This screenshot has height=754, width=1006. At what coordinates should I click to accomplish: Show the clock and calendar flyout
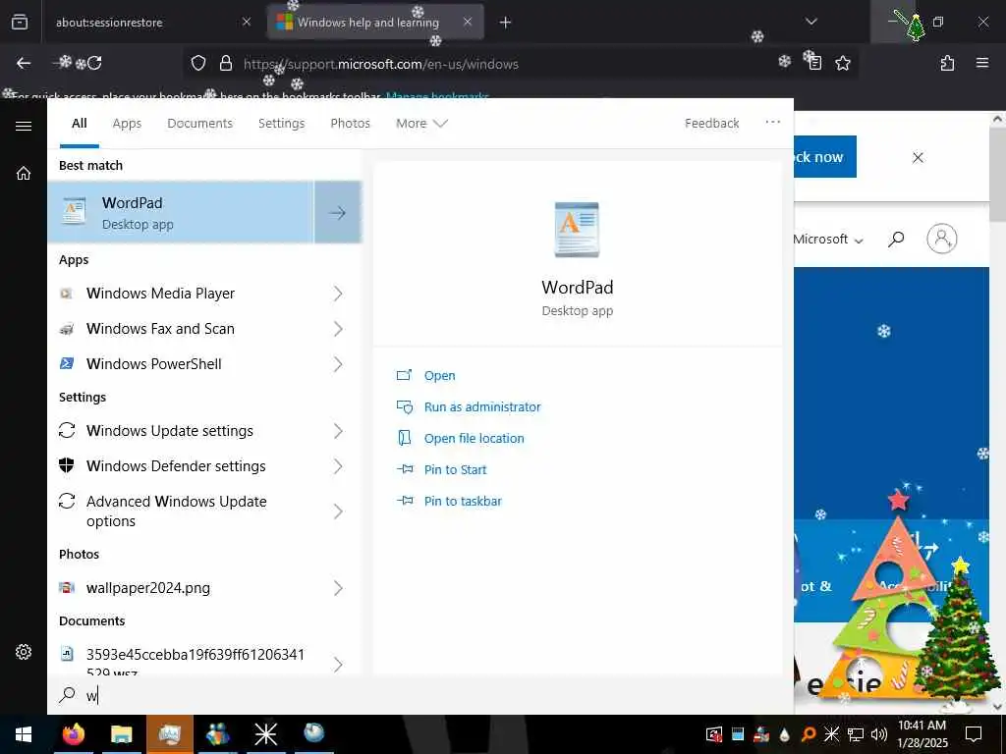[x=922, y=734]
